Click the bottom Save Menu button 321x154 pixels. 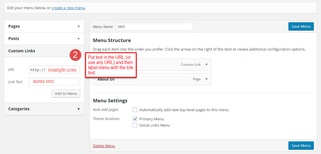tap(301, 146)
